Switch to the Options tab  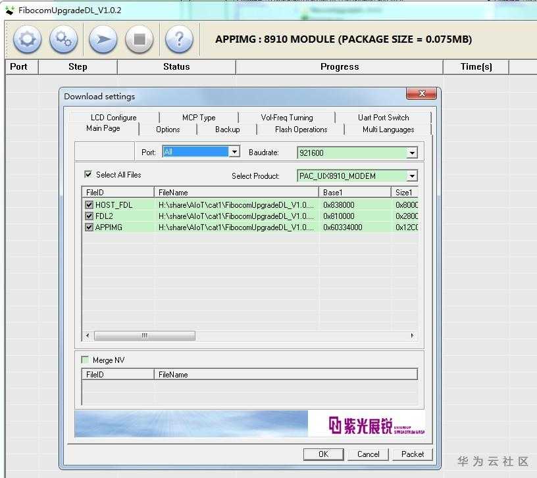click(168, 130)
